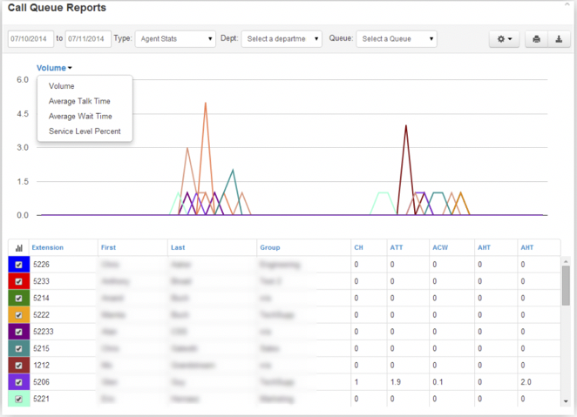The height and width of the screenshot is (417, 577).
Task: Disable the checkbox for extension 5222
Action: (18, 313)
